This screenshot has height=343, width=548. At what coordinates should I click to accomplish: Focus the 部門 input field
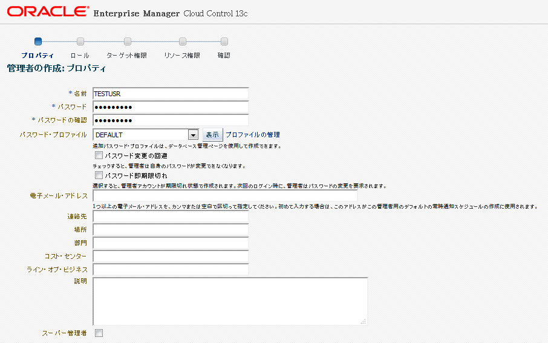pos(171,243)
